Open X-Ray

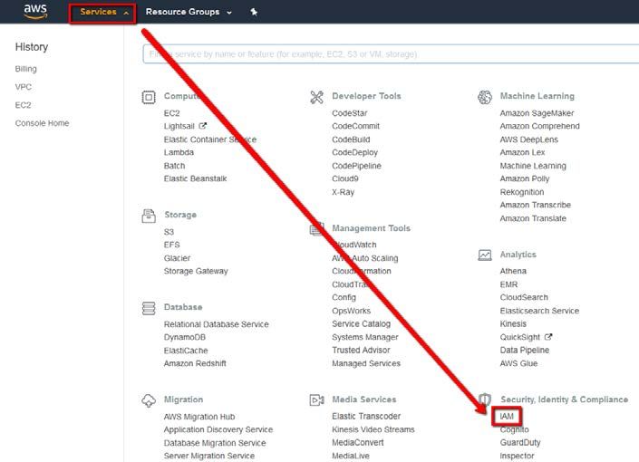344,192
